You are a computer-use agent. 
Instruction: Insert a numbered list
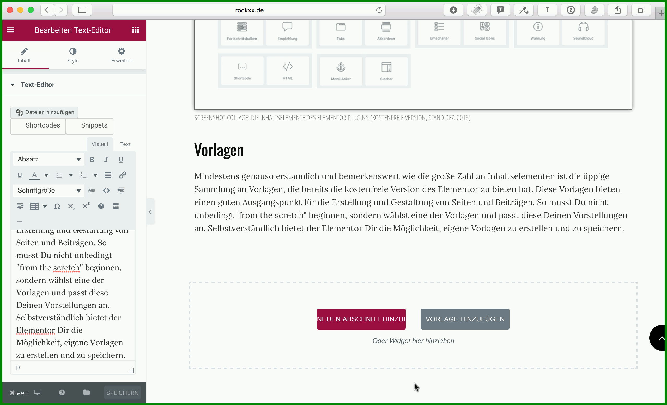[x=83, y=175]
